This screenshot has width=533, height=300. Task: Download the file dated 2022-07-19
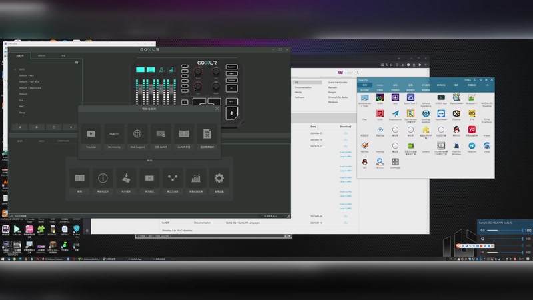coord(346,140)
